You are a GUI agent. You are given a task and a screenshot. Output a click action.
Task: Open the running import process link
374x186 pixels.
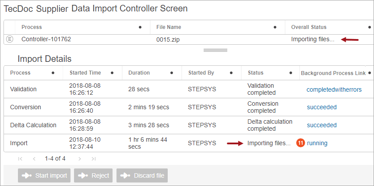[317, 143]
